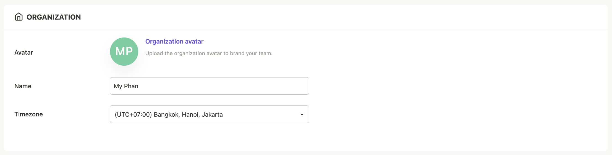Select the (UTC+07:00) Bangkok, Hanoi, Jakarta value

point(169,114)
